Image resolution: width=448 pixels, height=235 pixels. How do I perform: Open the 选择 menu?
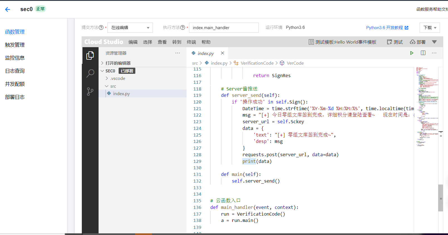[x=148, y=42]
